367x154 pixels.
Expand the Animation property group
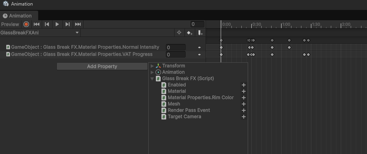click(x=152, y=73)
